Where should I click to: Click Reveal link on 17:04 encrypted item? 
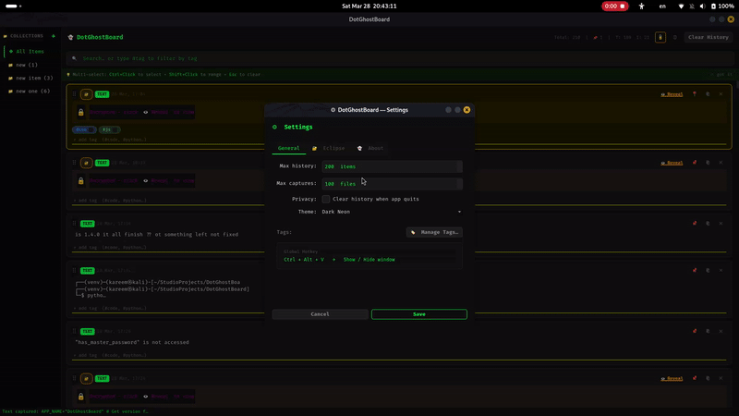pyautogui.click(x=672, y=94)
